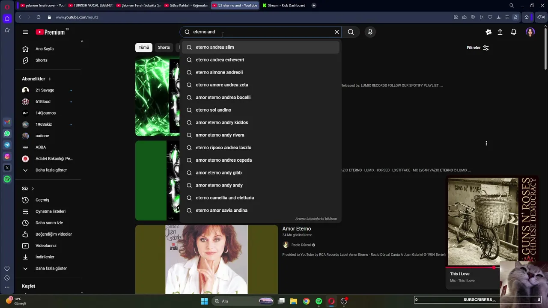Open File Explorer from the taskbar
This screenshot has width=548, height=308.
(294, 301)
